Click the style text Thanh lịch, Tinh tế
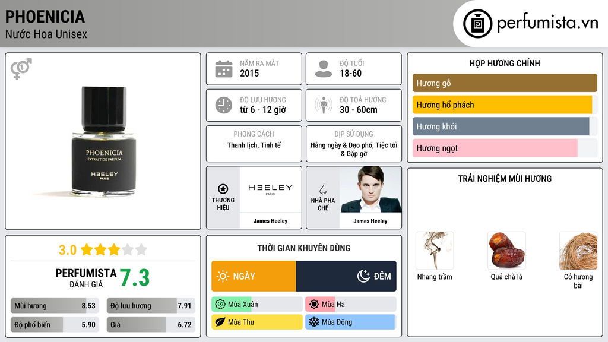This screenshot has width=608, height=342. click(x=254, y=145)
